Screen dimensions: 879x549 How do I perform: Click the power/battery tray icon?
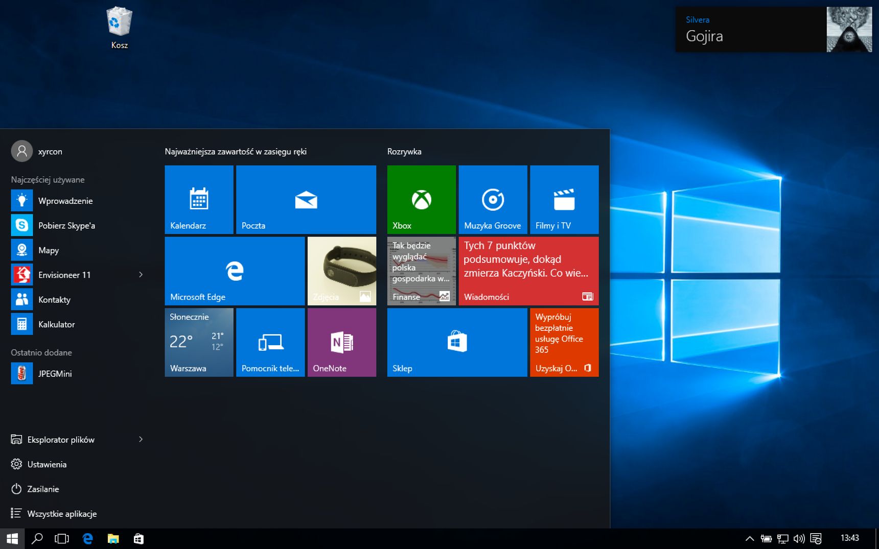pyautogui.click(x=766, y=539)
